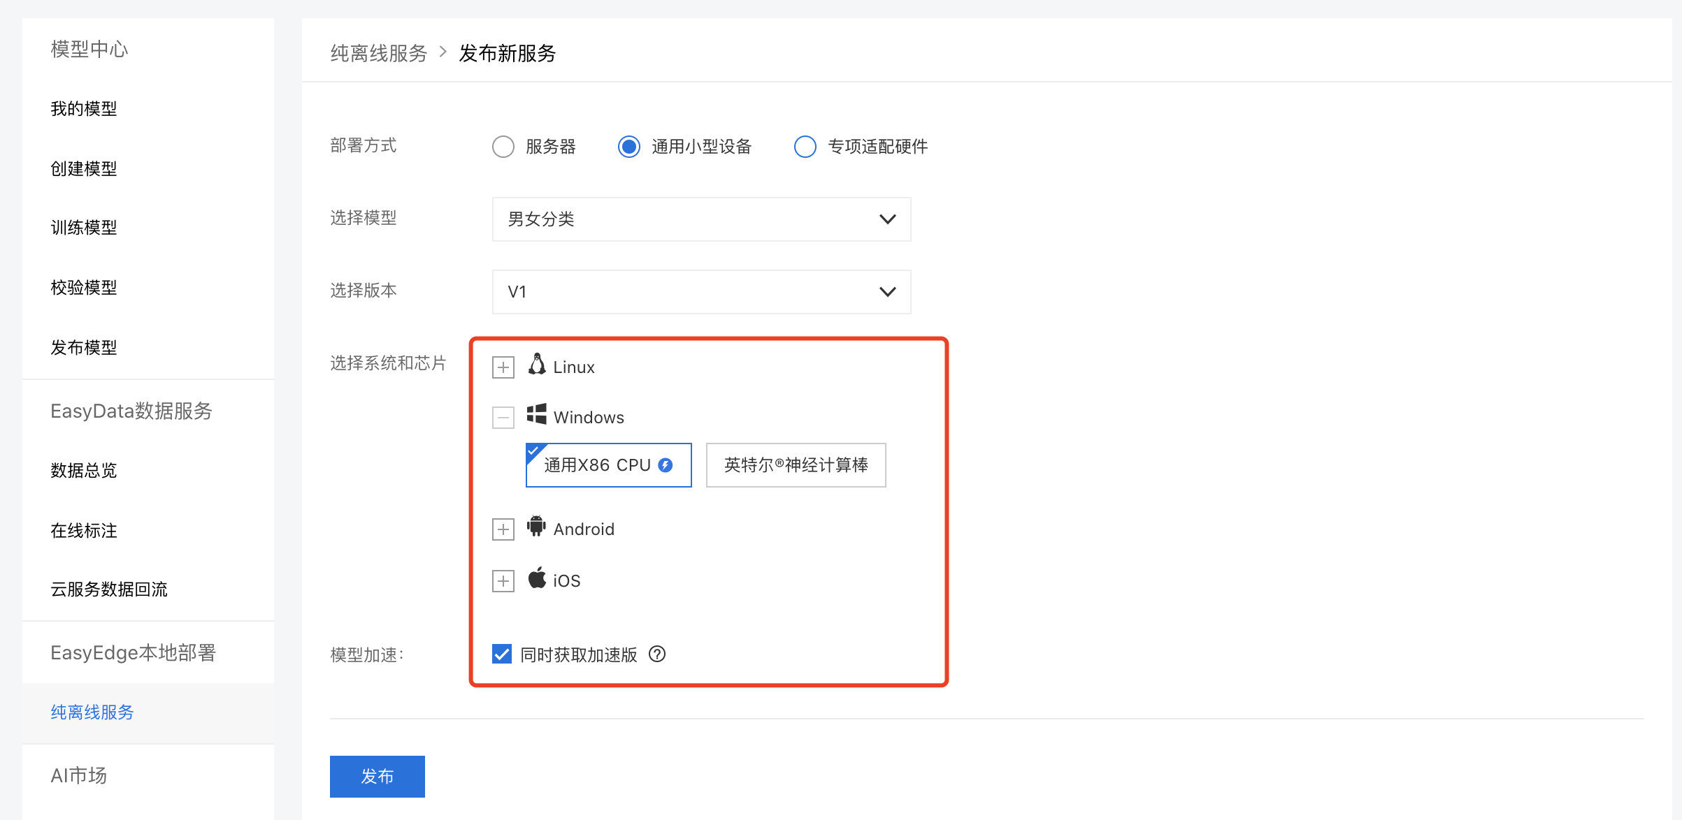Viewport: 1682px width, 820px height.
Task: Expand the iOS system node
Action: pyautogui.click(x=503, y=581)
